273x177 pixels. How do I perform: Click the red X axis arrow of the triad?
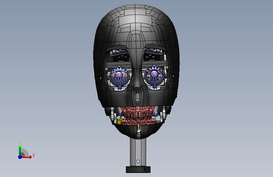tap(26, 157)
